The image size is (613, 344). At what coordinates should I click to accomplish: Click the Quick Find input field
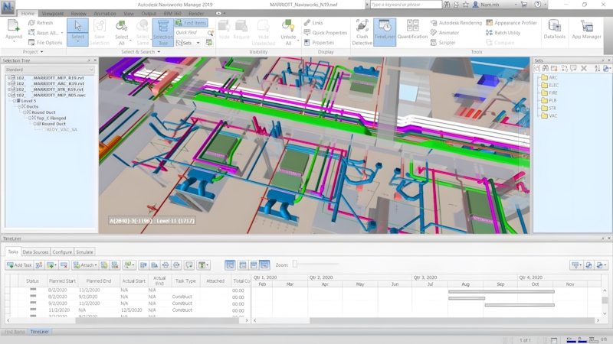(191, 33)
